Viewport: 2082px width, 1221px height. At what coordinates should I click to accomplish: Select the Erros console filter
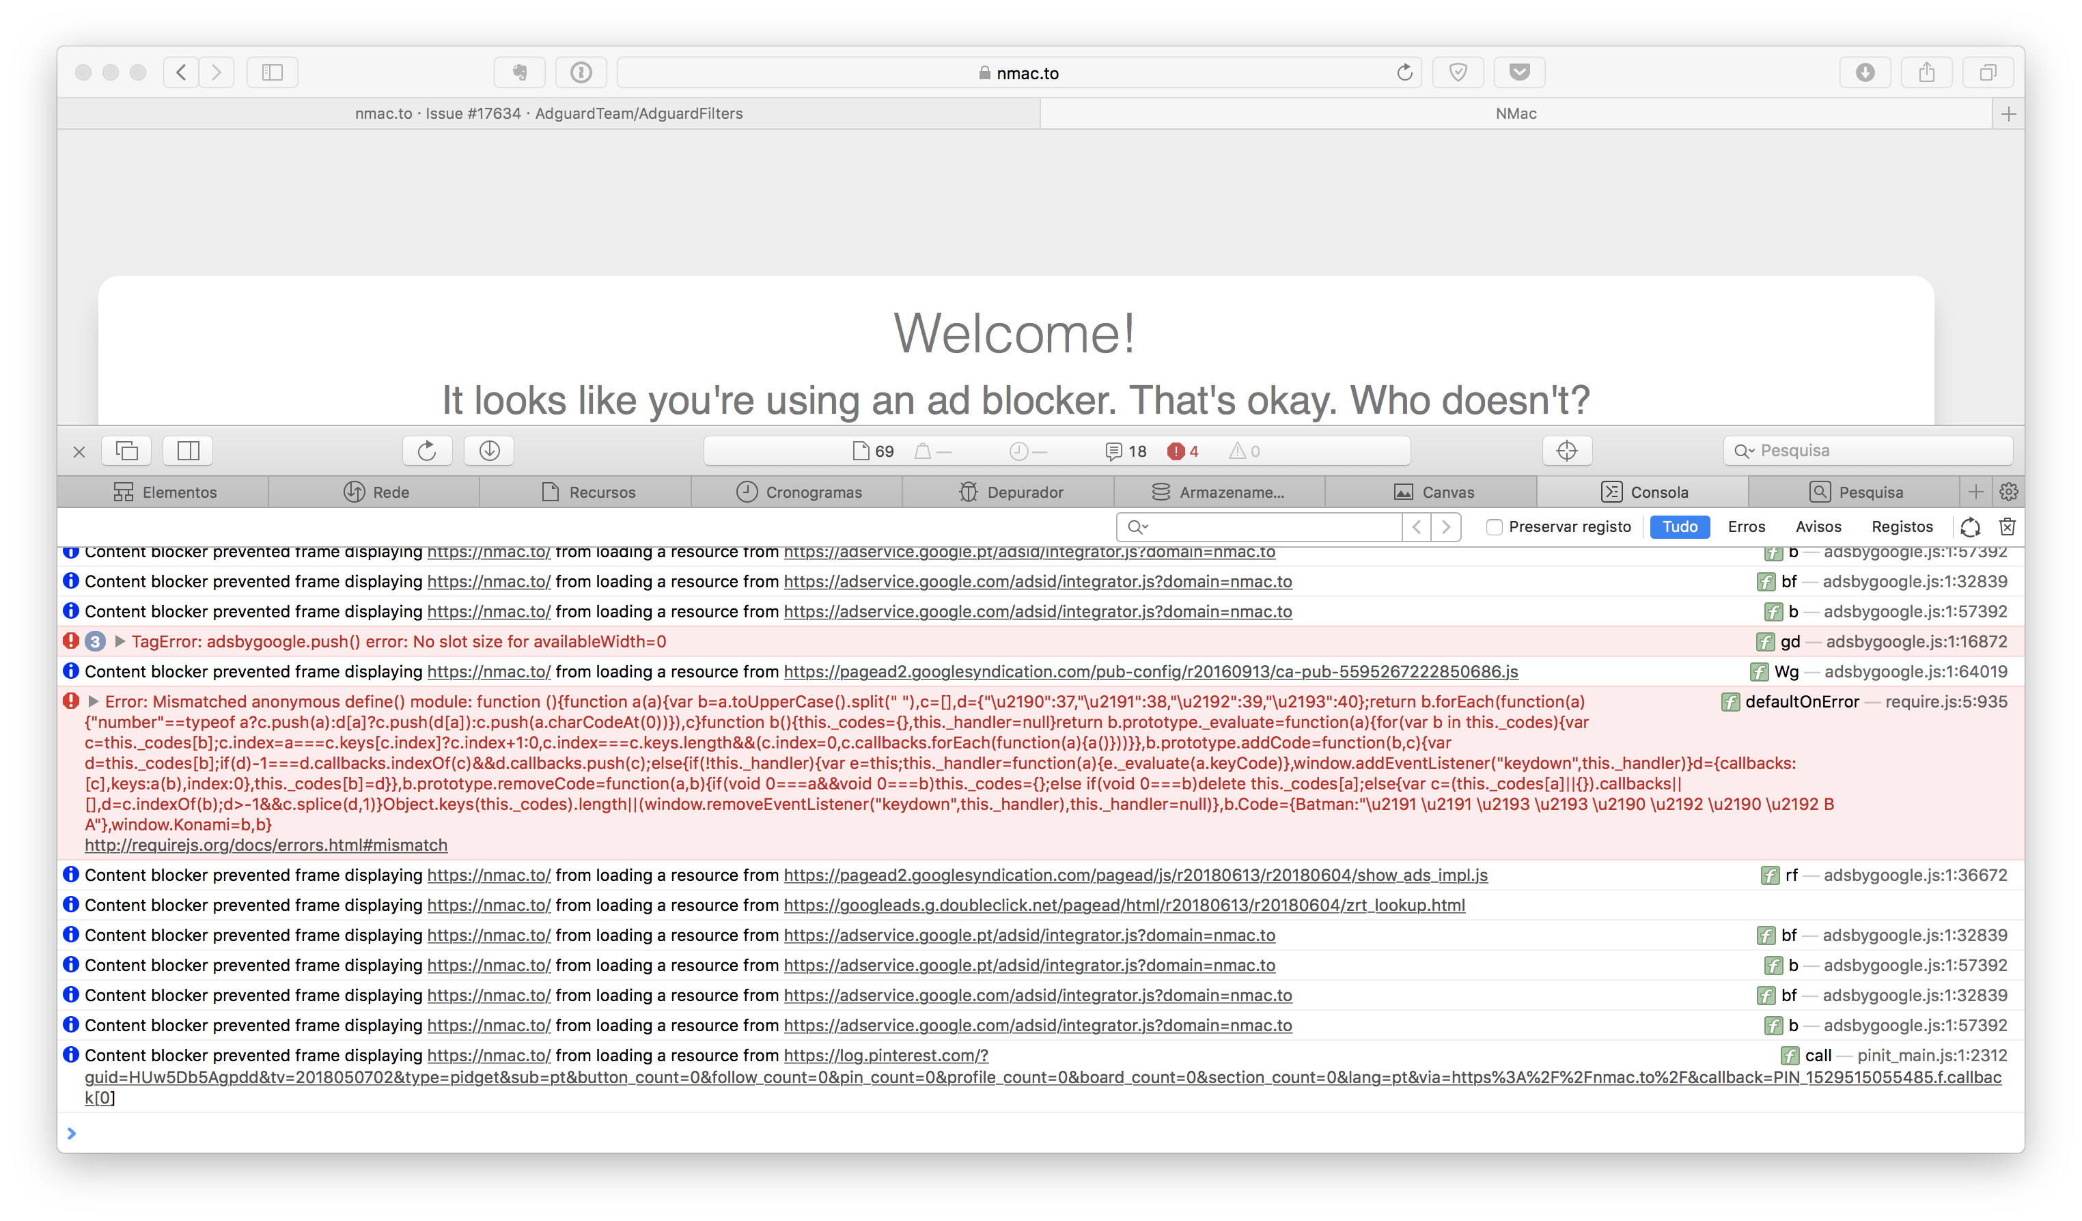pyautogui.click(x=1747, y=527)
